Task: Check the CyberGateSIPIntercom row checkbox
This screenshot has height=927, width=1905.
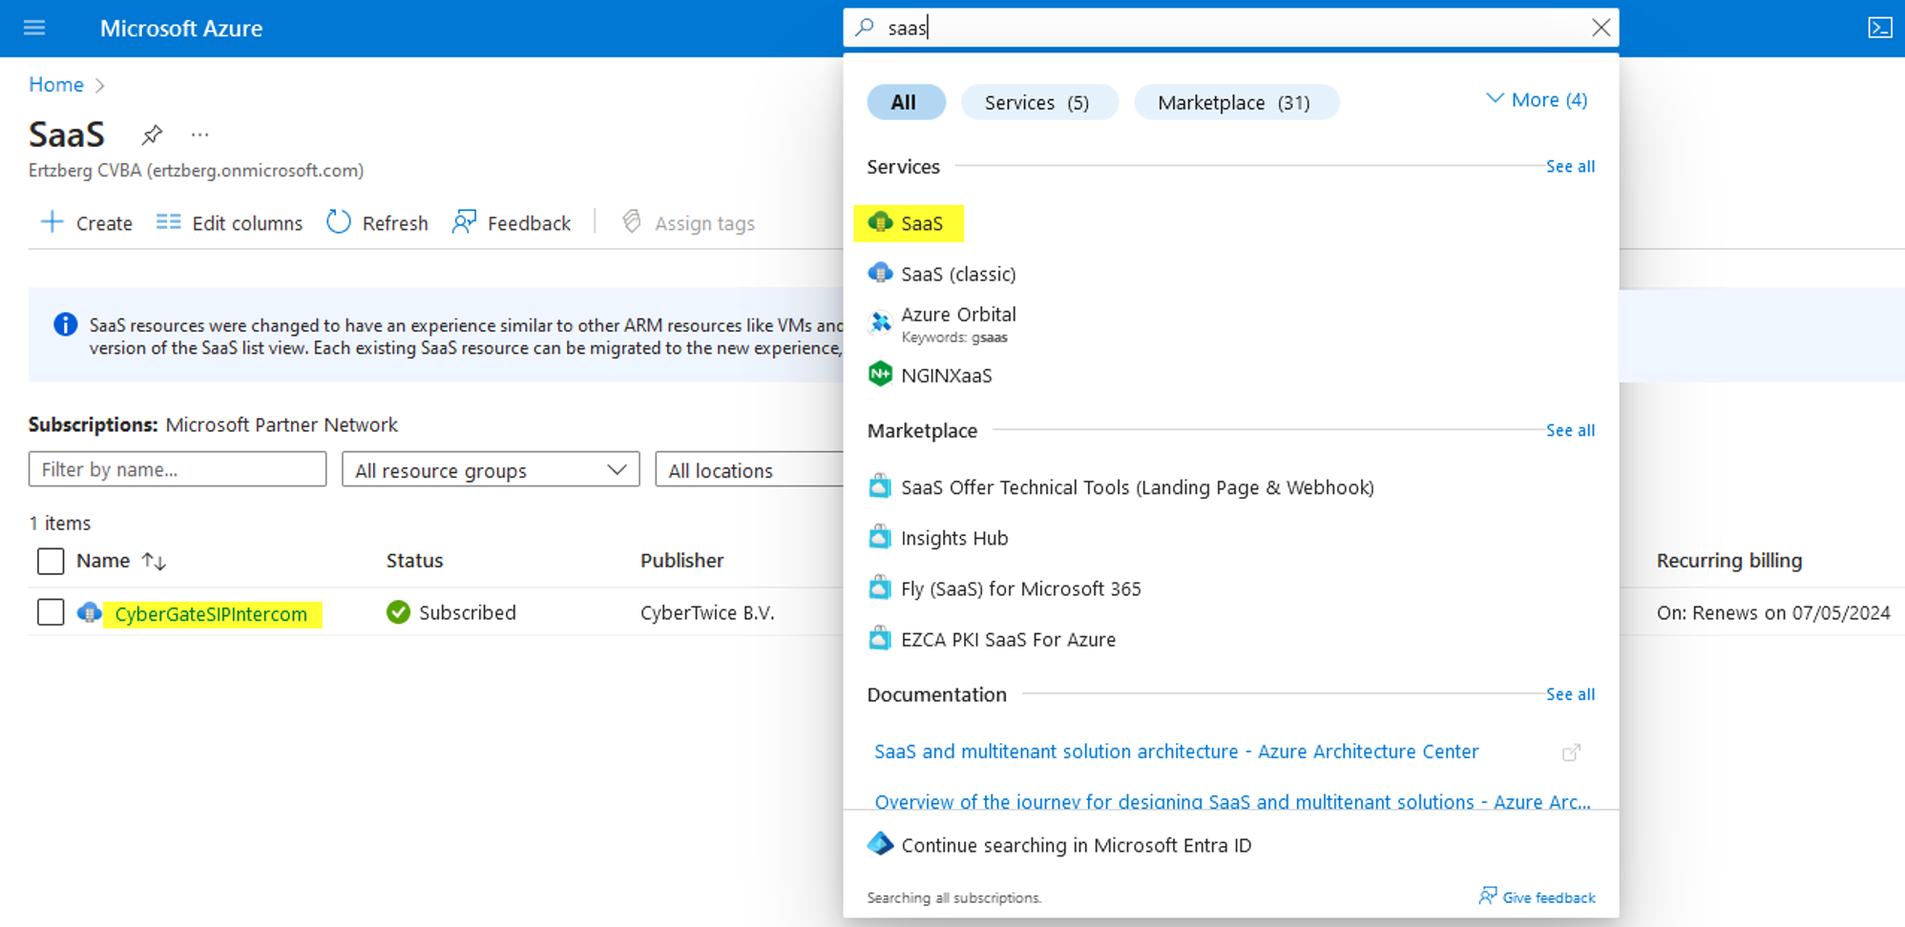Action: (51, 612)
